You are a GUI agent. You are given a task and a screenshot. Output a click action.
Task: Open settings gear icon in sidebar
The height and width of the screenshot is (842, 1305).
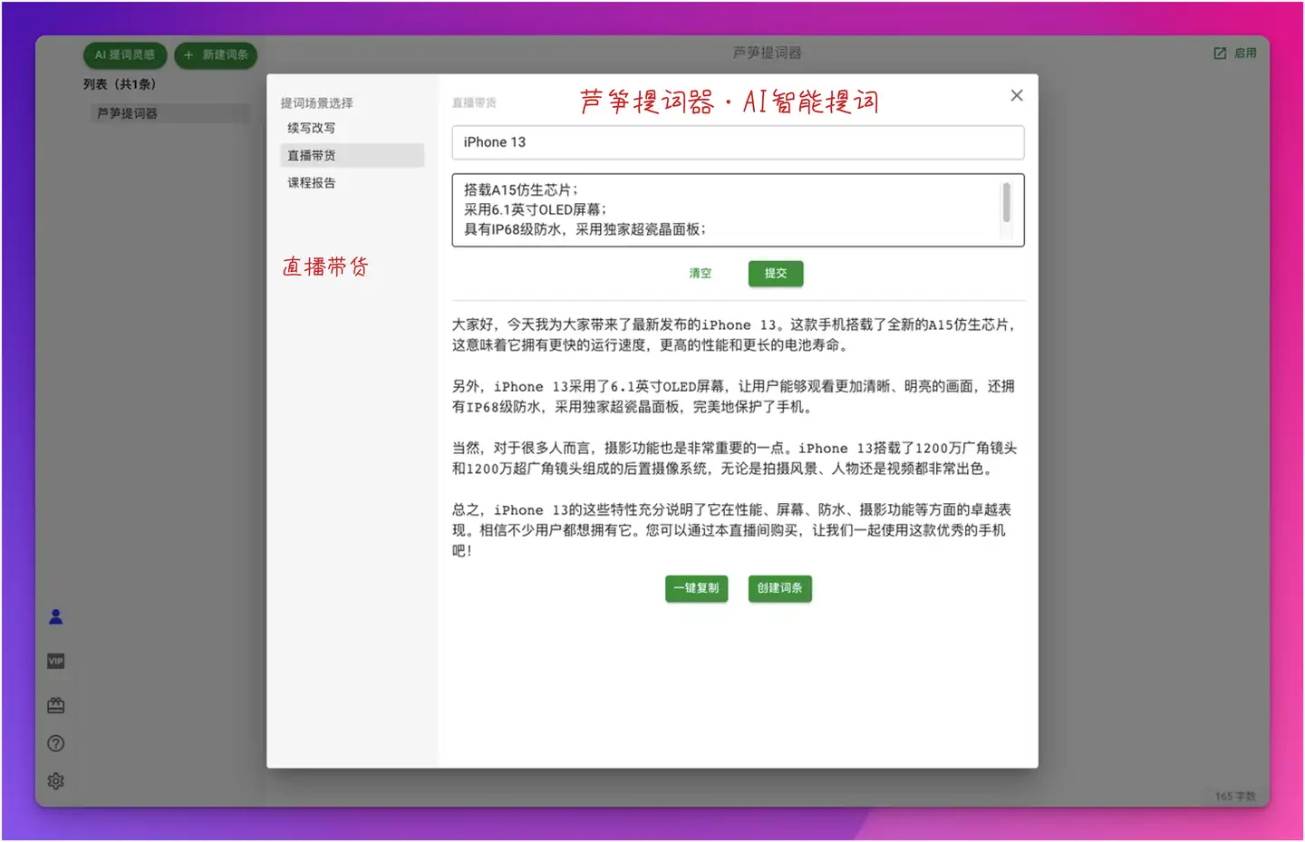[x=55, y=780]
